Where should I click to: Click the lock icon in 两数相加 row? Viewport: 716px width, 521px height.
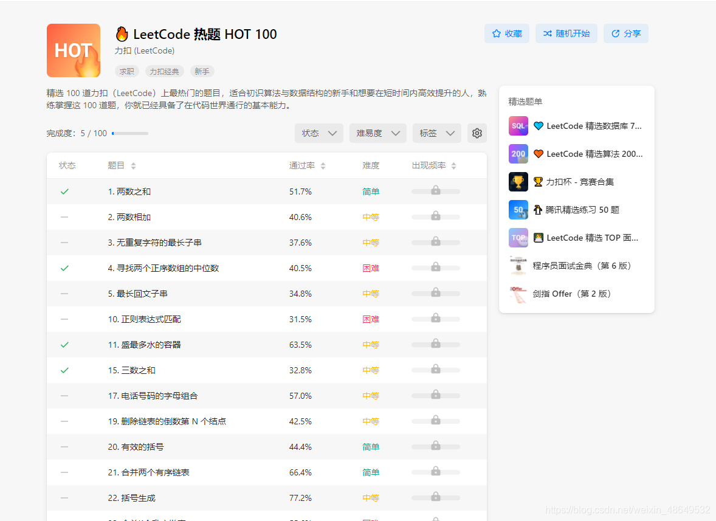[x=436, y=216]
